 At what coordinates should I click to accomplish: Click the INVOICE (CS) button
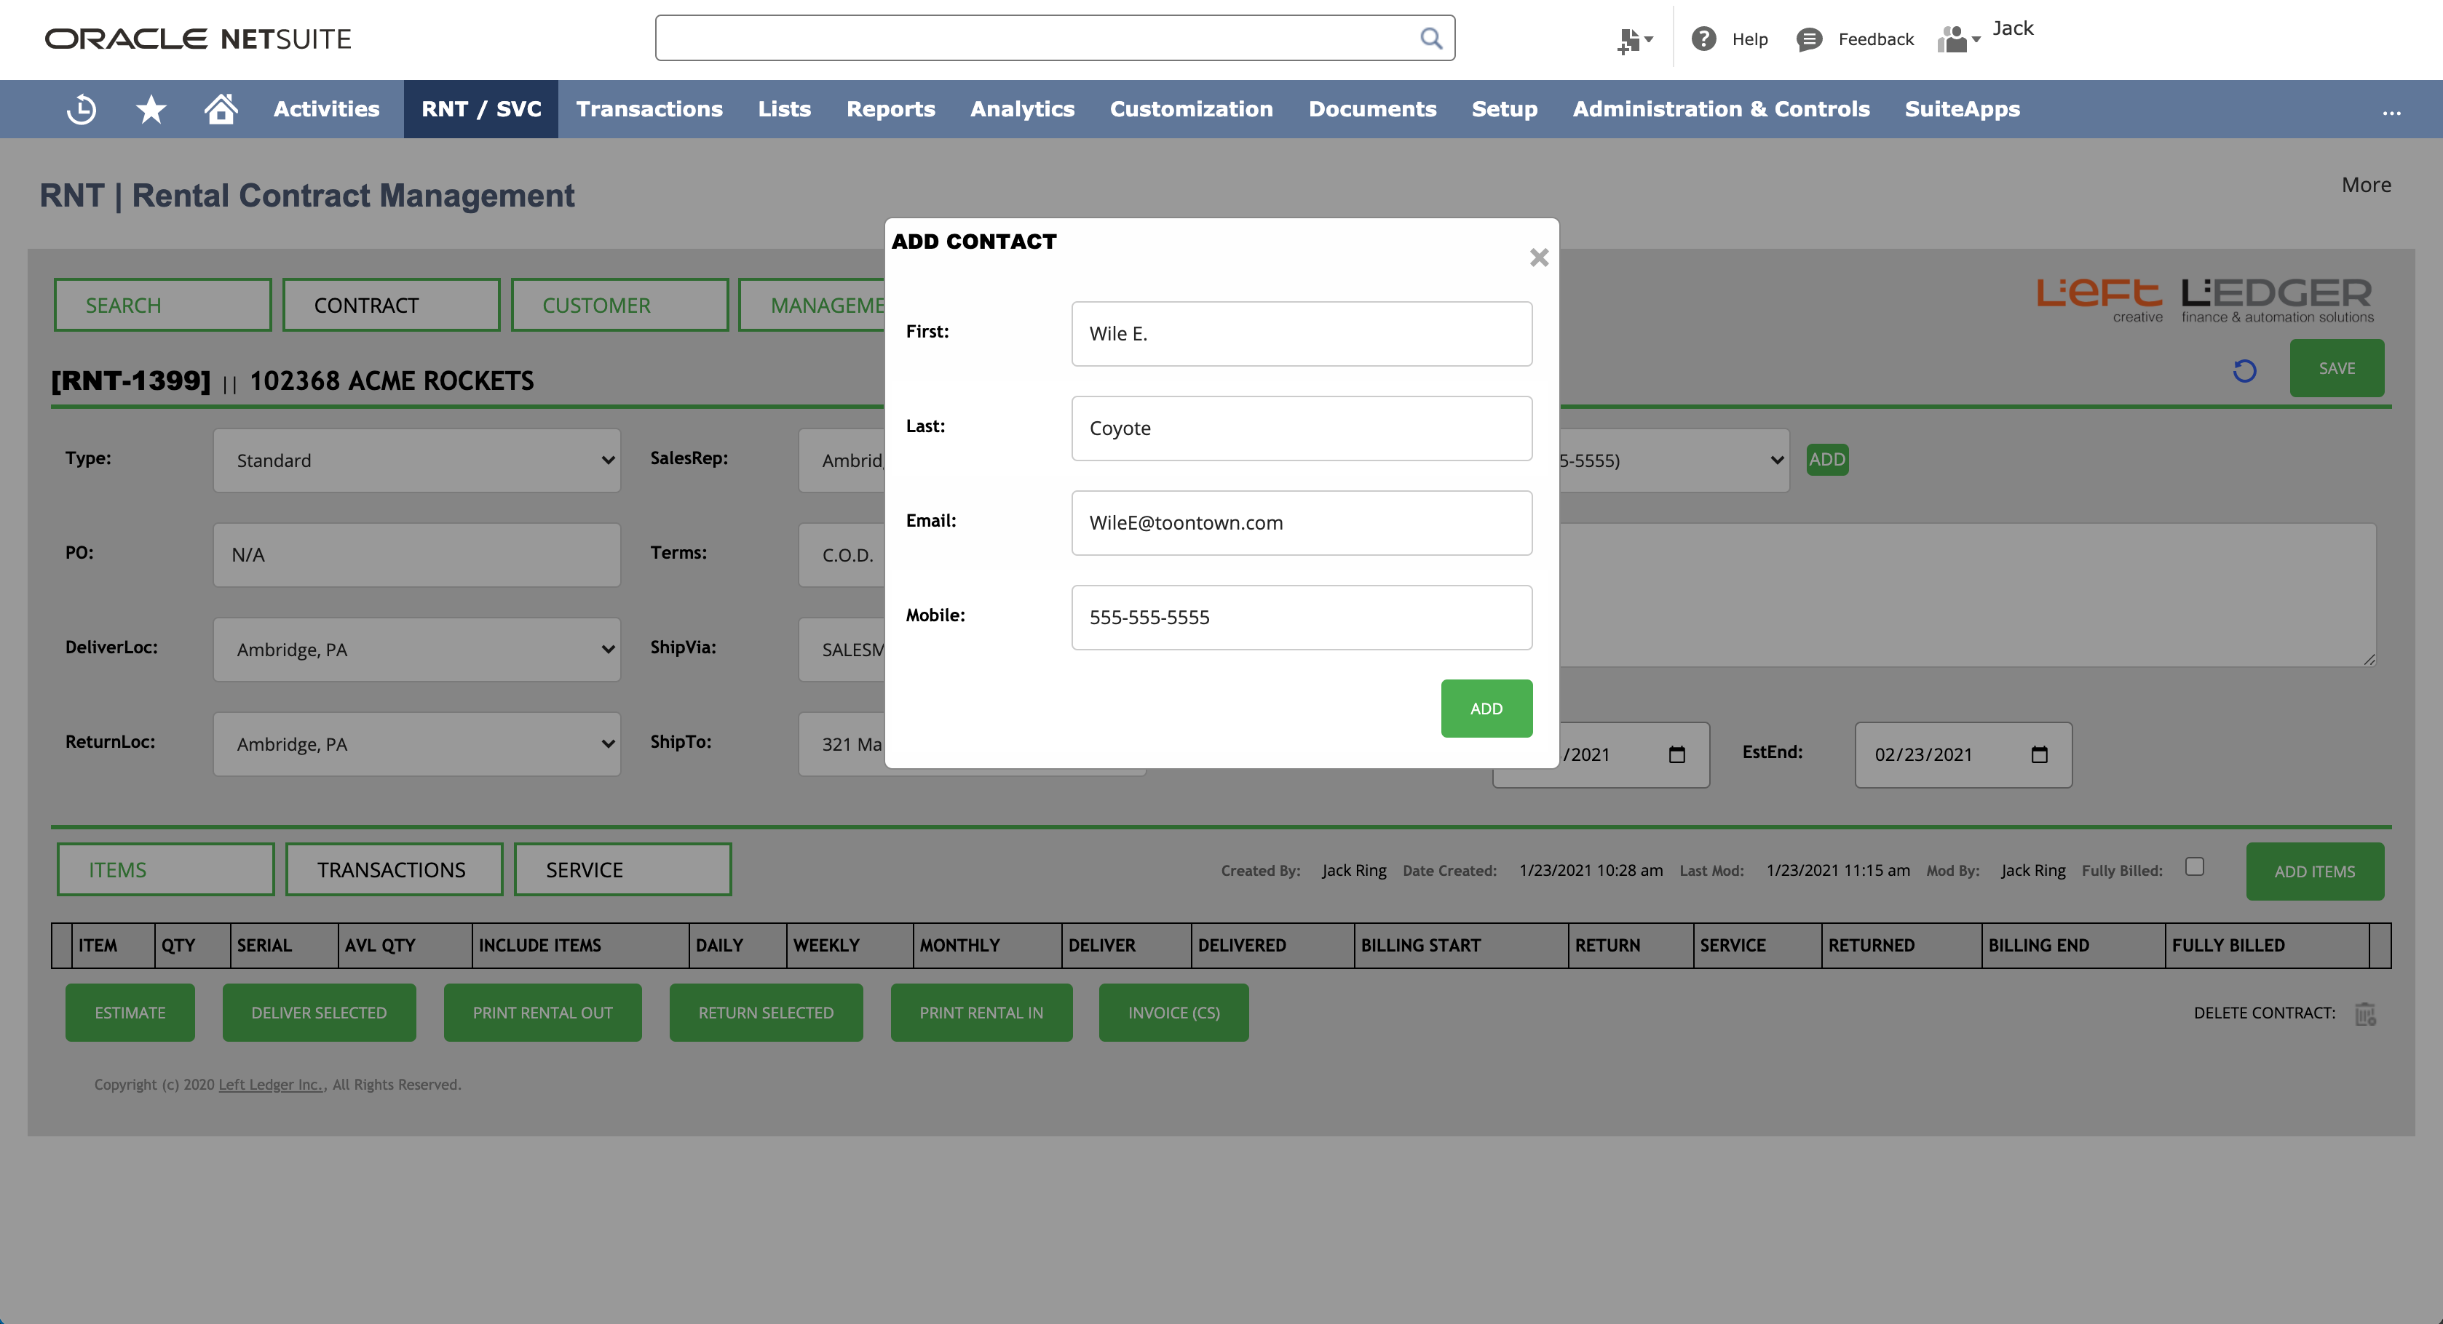1174,1012
